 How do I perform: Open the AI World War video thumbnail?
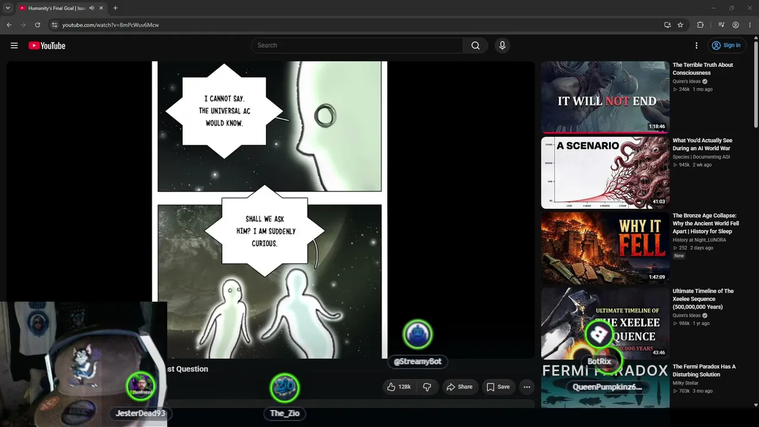[605, 173]
